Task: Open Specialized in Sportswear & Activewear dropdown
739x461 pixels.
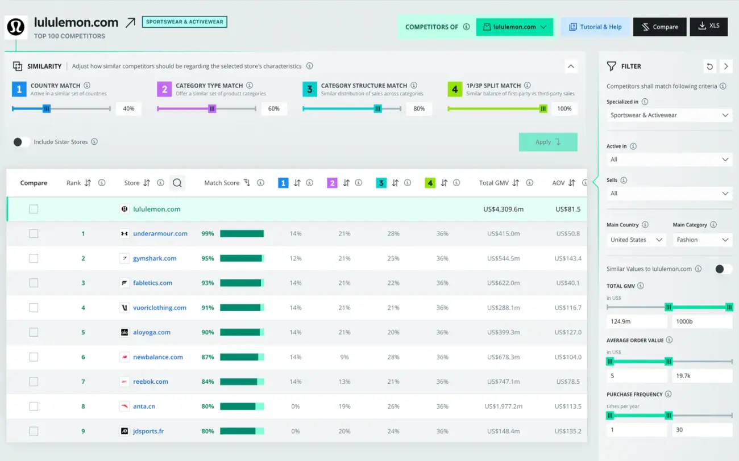Action: pyautogui.click(x=669, y=115)
